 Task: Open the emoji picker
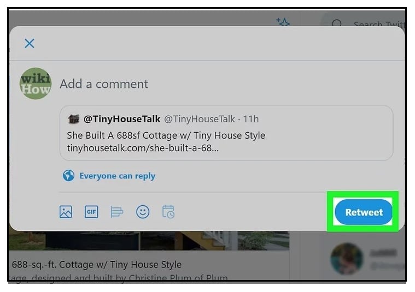[143, 212]
